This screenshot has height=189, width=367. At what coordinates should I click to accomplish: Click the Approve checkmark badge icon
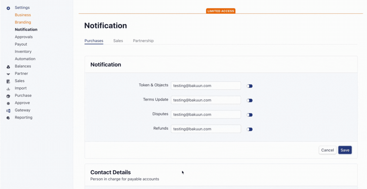point(8,103)
